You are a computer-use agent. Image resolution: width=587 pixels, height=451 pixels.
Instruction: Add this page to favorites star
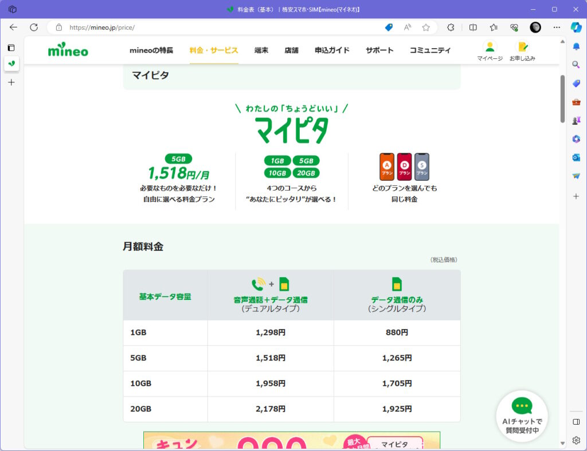[x=426, y=27]
